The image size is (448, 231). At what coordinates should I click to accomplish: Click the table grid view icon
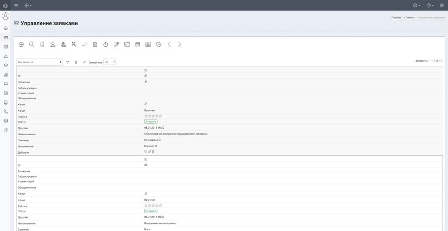click(137, 45)
